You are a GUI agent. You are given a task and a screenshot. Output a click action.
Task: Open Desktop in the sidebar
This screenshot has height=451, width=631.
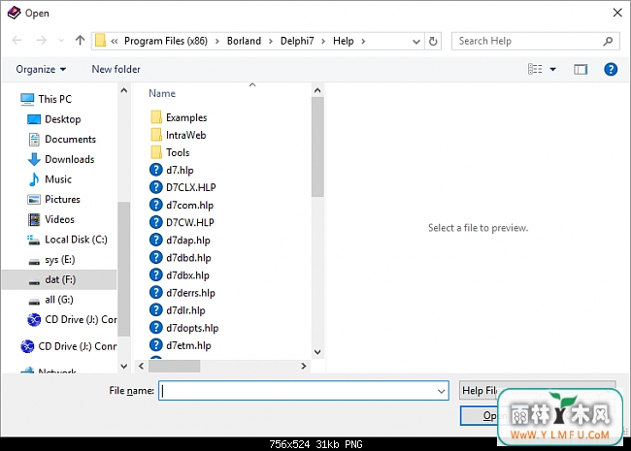click(x=62, y=119)
